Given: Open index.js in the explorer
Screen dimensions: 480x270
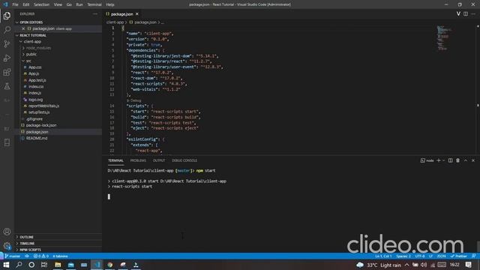Looking at the screenshot, I should tap(58, 93).
